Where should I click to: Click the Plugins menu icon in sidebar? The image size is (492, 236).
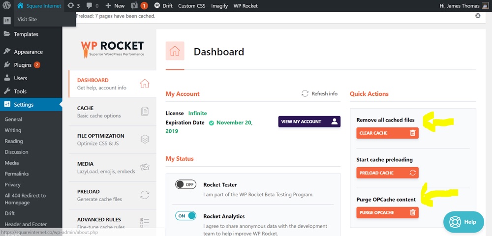click(x=7, y=65)
